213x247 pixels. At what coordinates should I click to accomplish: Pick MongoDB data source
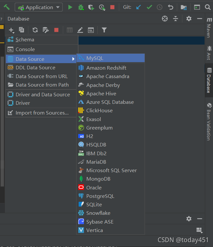(x=110, y=179)
